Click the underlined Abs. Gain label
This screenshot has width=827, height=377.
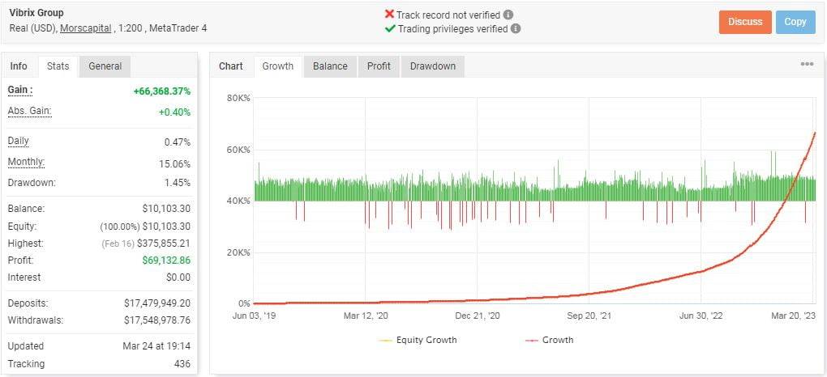[x=29, y=111]
